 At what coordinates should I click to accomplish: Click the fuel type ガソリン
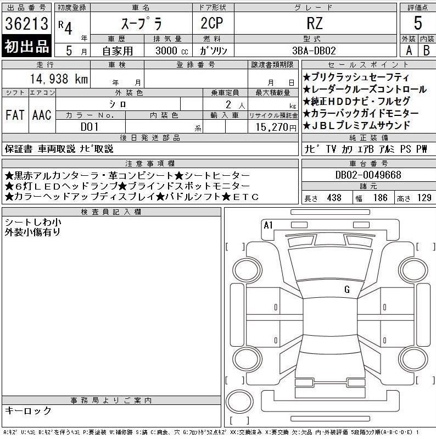coord(213,51)
